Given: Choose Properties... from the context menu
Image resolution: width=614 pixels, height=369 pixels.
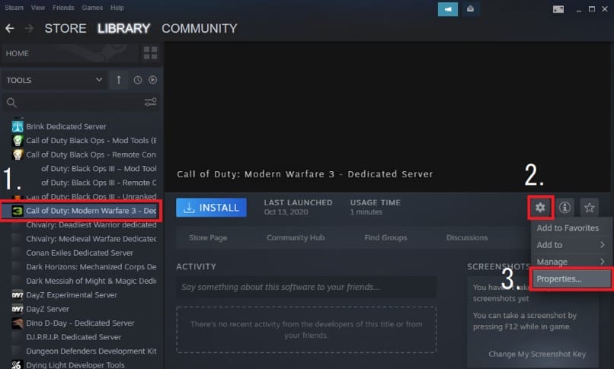Looking at the screenshot, I should point(571,278).
